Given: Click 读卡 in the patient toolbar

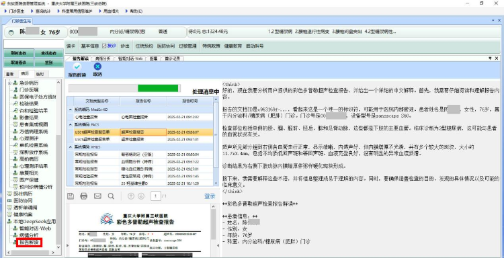Looking at the screenshot, I should (71, 46).
